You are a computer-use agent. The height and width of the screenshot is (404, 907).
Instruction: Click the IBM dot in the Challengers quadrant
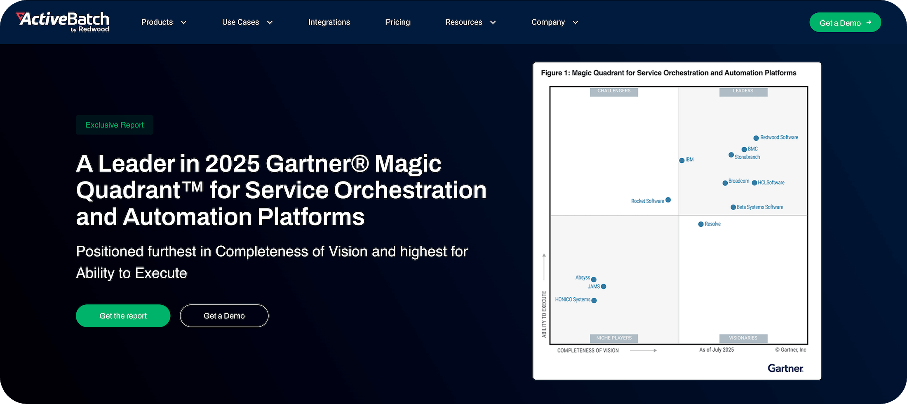[681, 160]
